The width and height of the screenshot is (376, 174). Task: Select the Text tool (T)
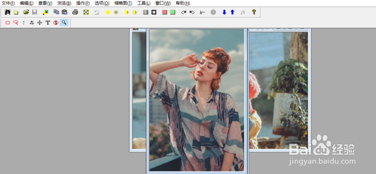pyautogui.click(x=48, y=23)
